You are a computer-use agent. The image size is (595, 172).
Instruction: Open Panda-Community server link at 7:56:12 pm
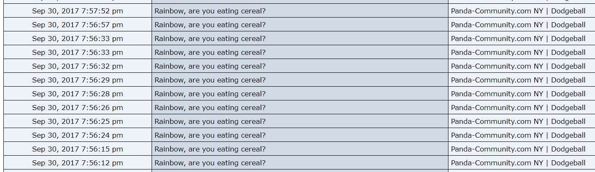(x=518, y=163)
